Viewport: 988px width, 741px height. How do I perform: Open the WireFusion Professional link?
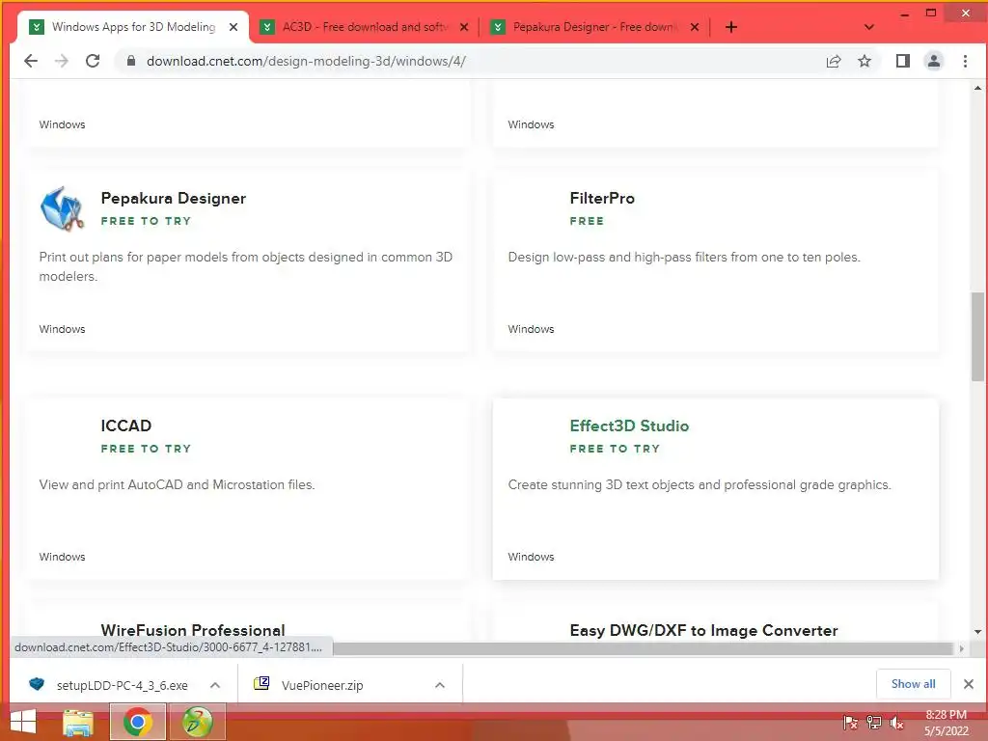(193, 630)
